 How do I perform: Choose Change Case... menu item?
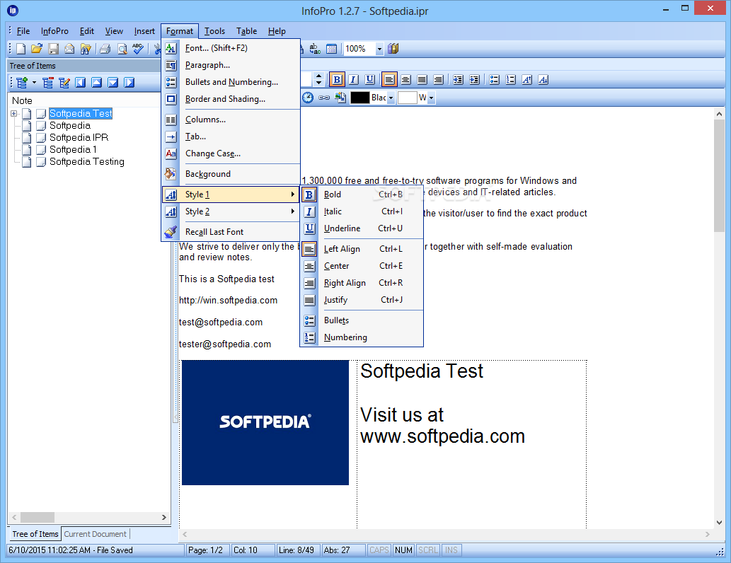point(231,153)
